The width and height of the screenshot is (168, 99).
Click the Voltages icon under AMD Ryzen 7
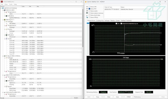6,22
